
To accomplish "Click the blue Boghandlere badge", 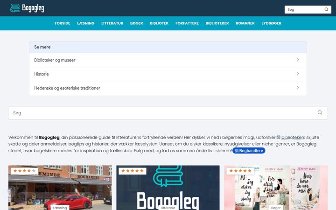I will tap(249, 151).
